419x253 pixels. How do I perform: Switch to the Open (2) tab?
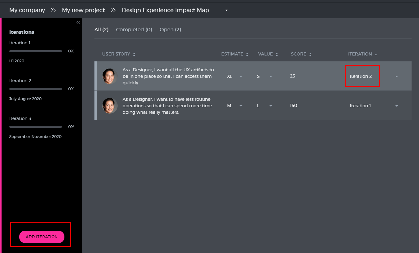click(x=170, y=30)
